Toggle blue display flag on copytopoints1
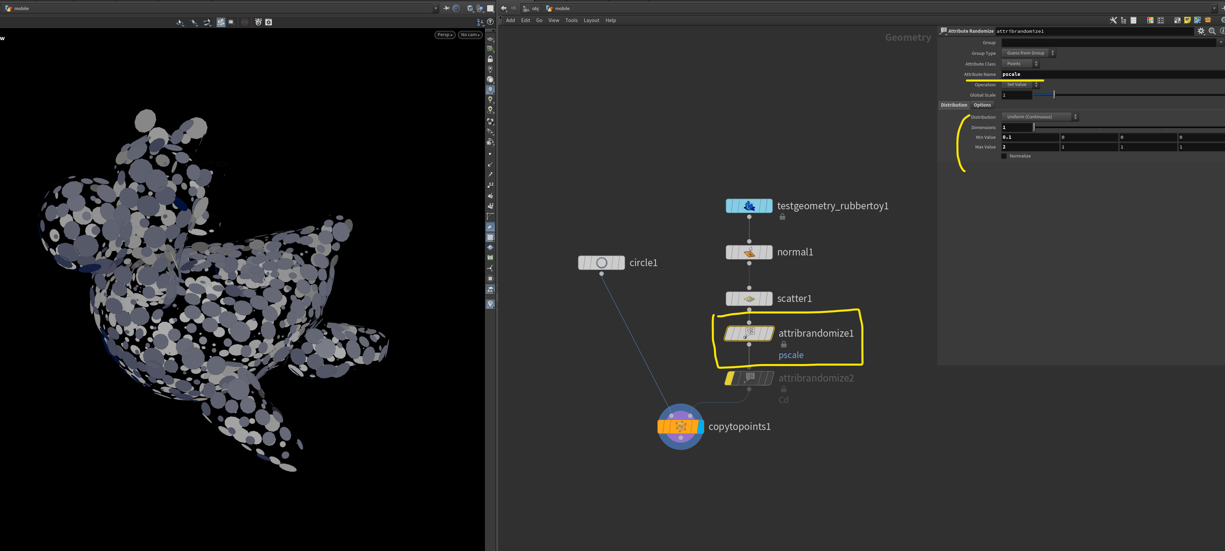This screenshot has height=551, width=1225. pyautogui.click(x=701, y=427)
